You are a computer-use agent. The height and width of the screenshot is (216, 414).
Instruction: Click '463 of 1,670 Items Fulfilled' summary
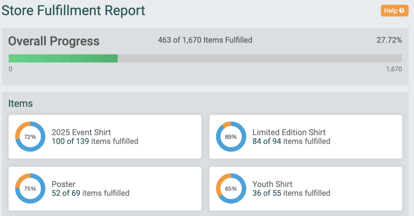point(205,40)
